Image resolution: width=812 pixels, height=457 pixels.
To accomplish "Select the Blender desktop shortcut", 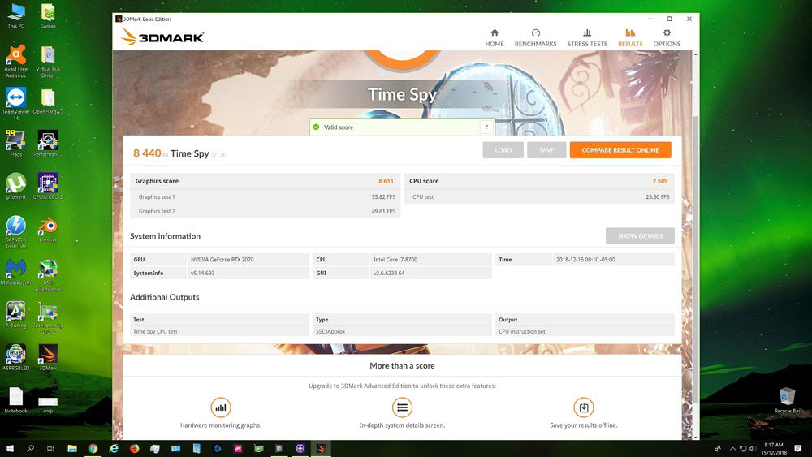I will point(48,228).
